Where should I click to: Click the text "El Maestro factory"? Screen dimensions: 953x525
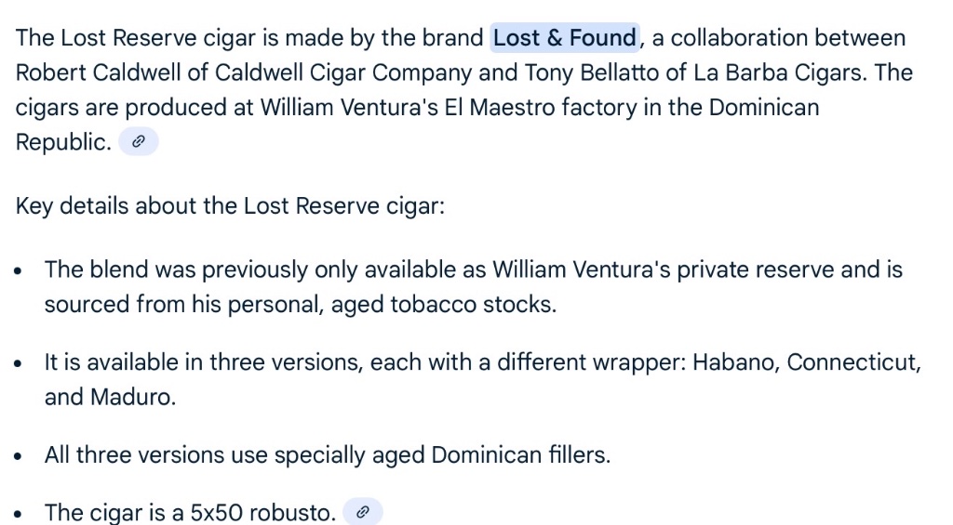pyautogui.click(x=527, y=107)
